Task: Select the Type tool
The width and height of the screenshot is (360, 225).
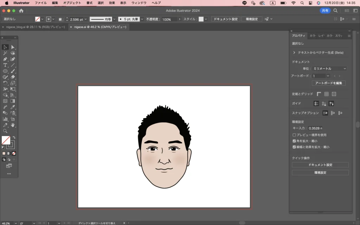Action: point(5,65)
